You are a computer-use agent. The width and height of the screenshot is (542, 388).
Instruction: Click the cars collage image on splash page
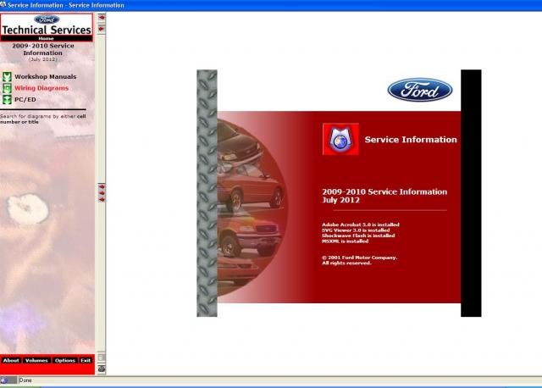pos(252,208)
